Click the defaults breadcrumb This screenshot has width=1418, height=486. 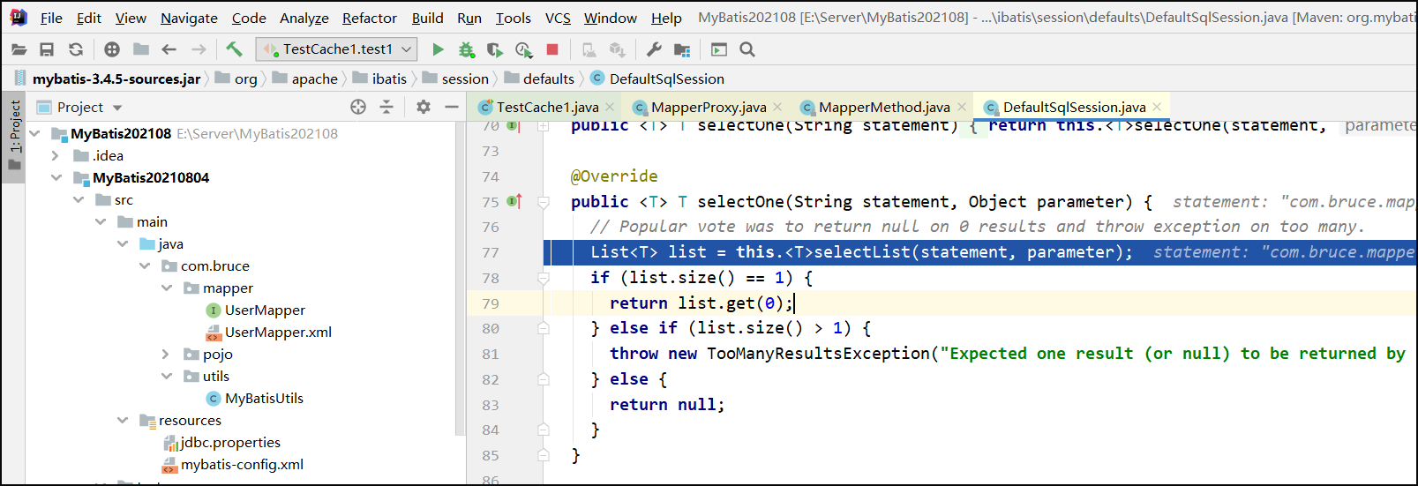(540, 79)
